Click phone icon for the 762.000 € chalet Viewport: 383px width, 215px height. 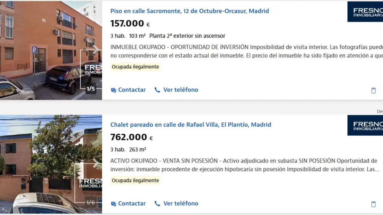point(157,204)
